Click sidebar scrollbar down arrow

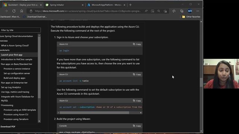39,121
